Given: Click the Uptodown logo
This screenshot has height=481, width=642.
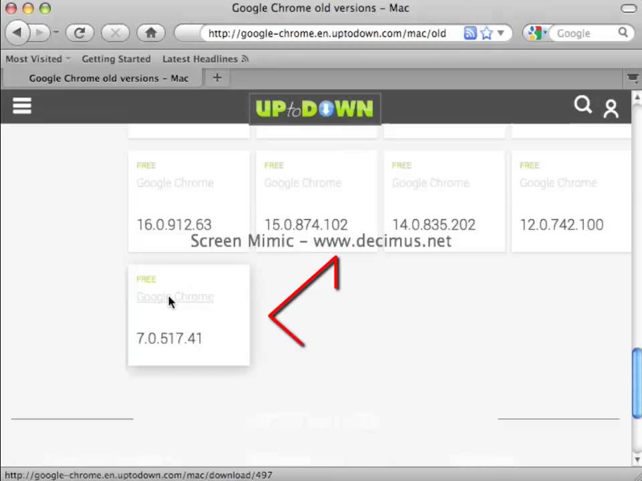Looking at the screenshot, I should pyautogui.click(x=314, y=109).
